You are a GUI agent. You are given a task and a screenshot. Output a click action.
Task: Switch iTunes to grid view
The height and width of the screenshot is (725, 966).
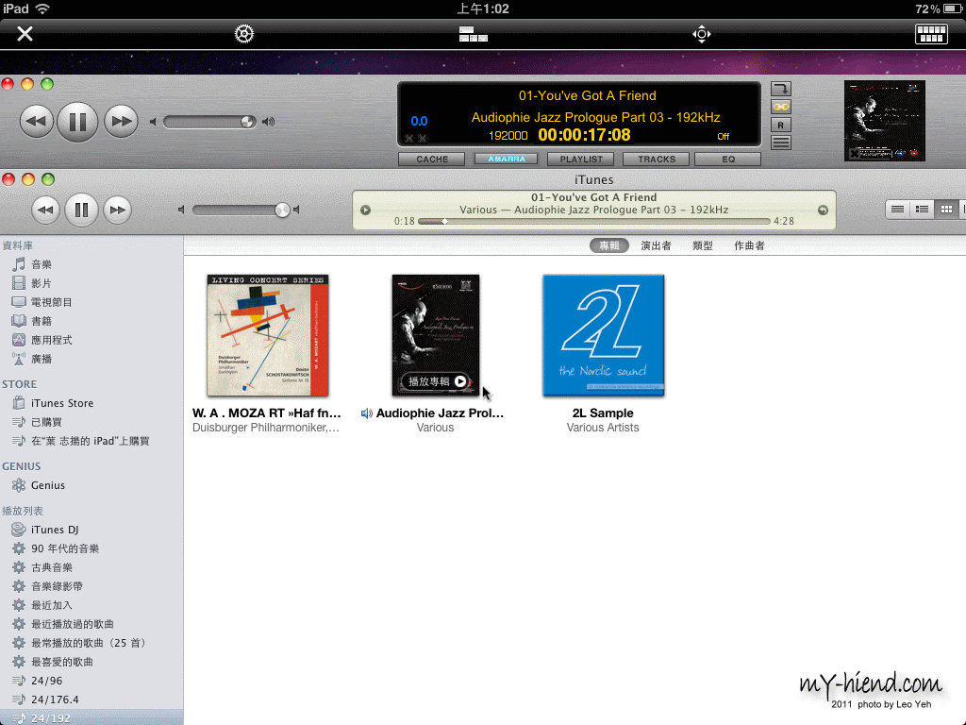tap(946, 209)
